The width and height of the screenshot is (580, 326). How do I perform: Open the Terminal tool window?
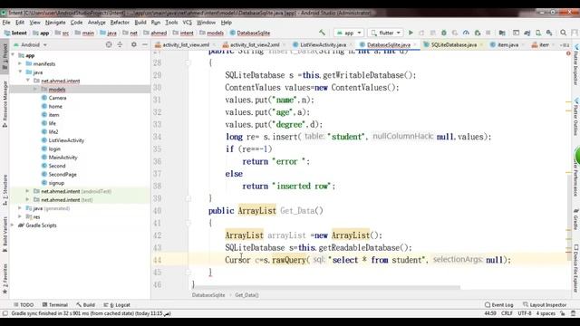[x=55, y=305]
